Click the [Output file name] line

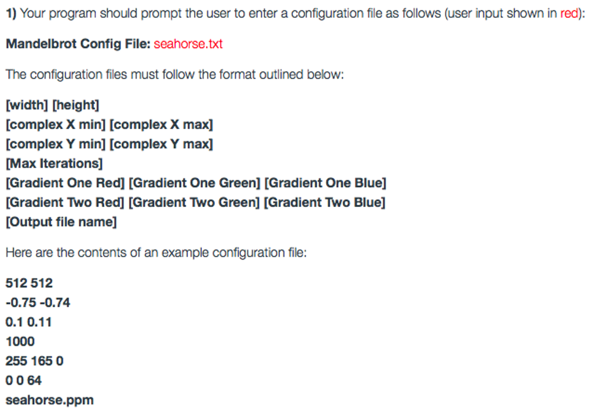click(x=61, y=222)
